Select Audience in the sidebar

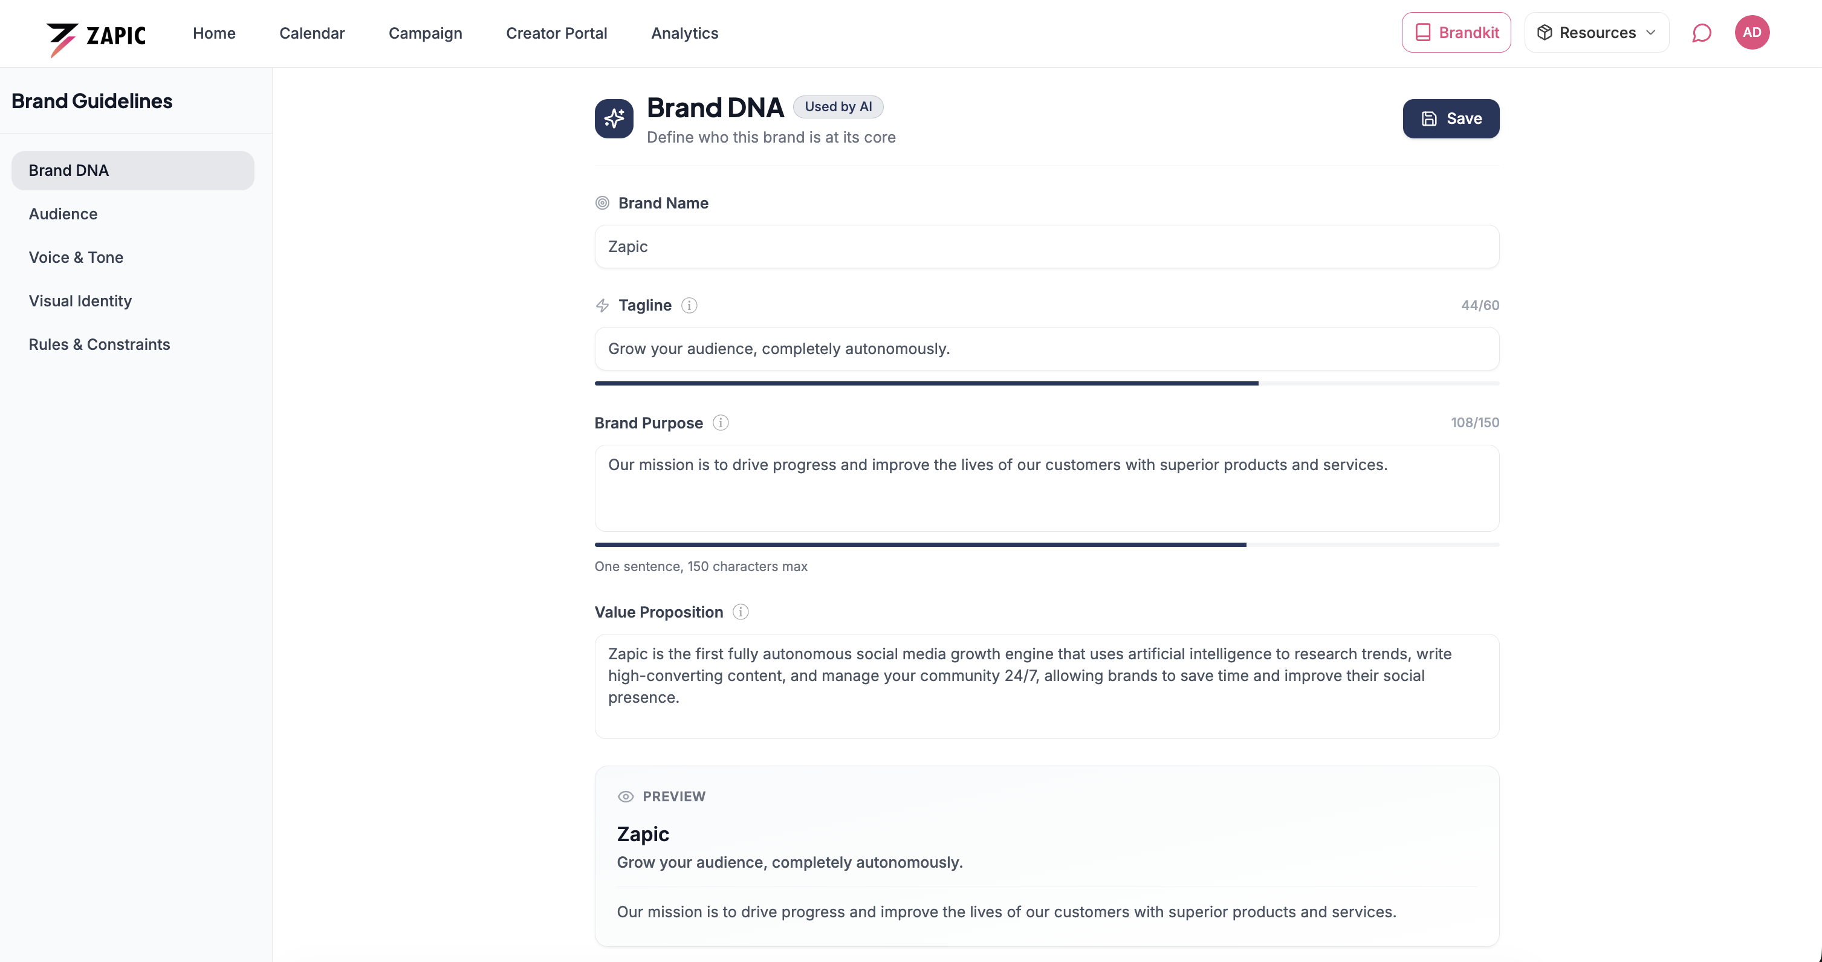coord(63,214)
